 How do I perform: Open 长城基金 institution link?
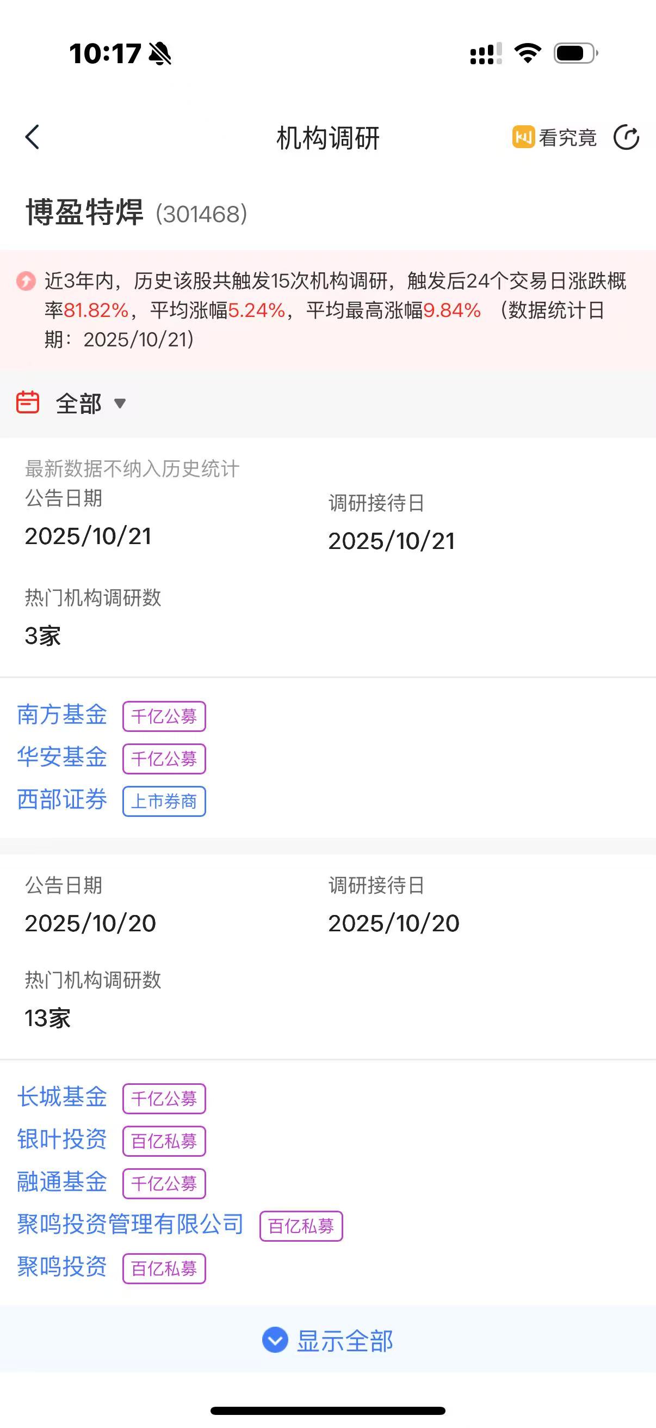(62, 1097)
